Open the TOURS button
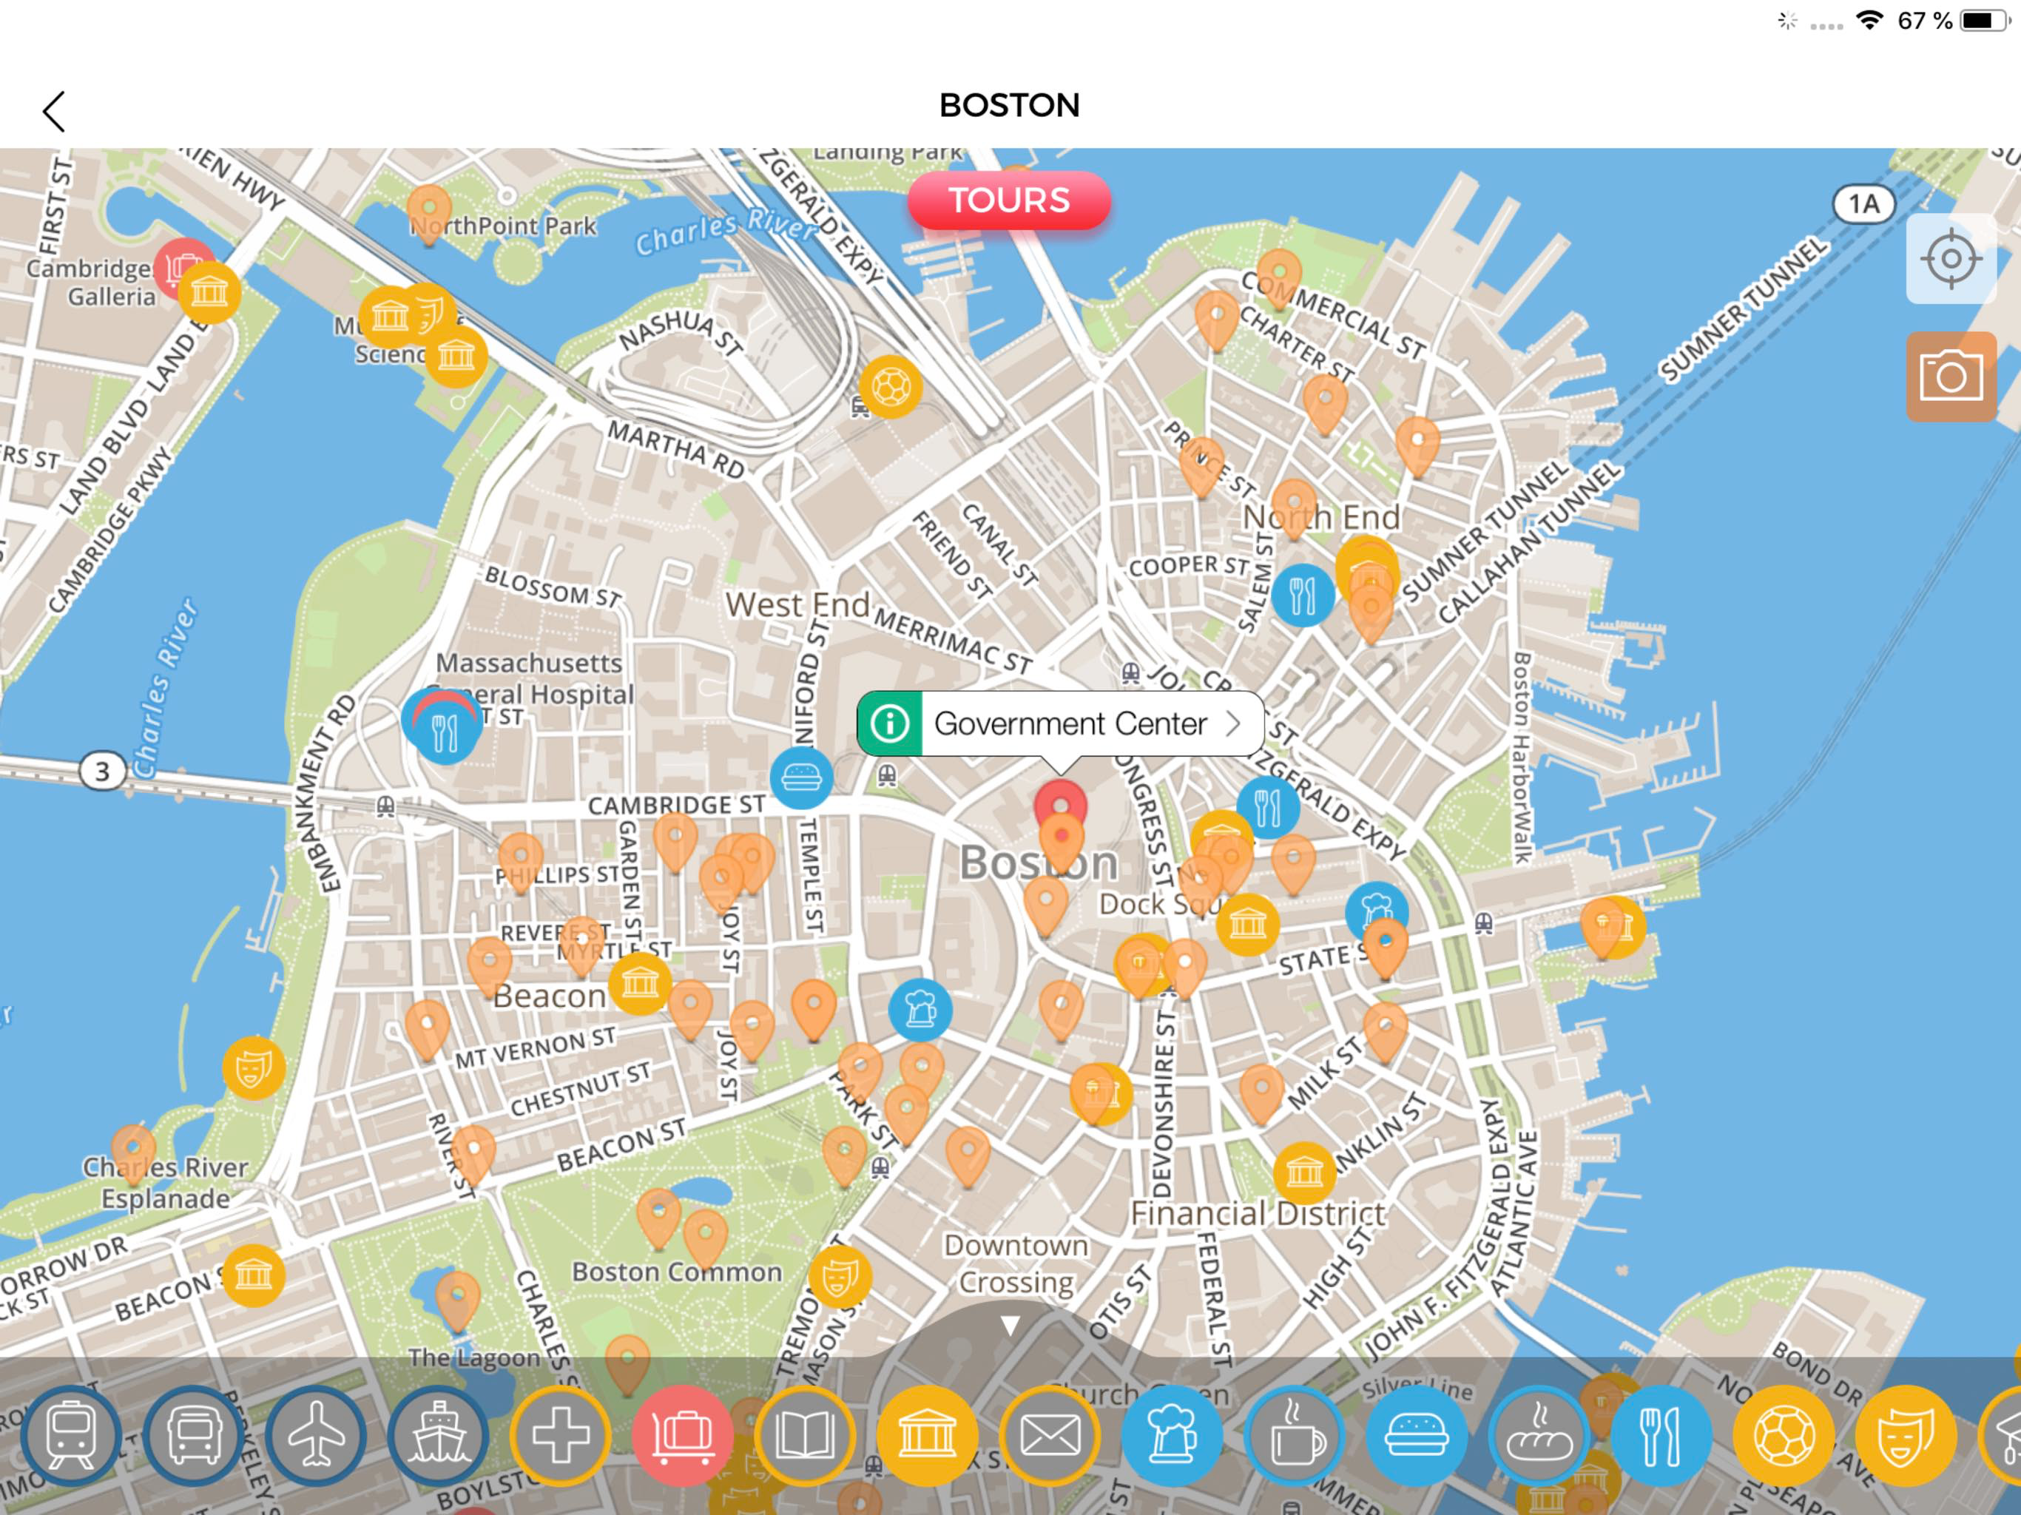The height and width of the screenshot is (1515, 2021). [1009, 200]
